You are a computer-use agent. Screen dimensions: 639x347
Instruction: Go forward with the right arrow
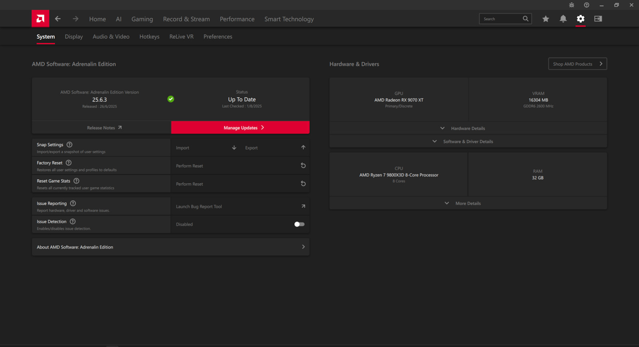[75, 19]
